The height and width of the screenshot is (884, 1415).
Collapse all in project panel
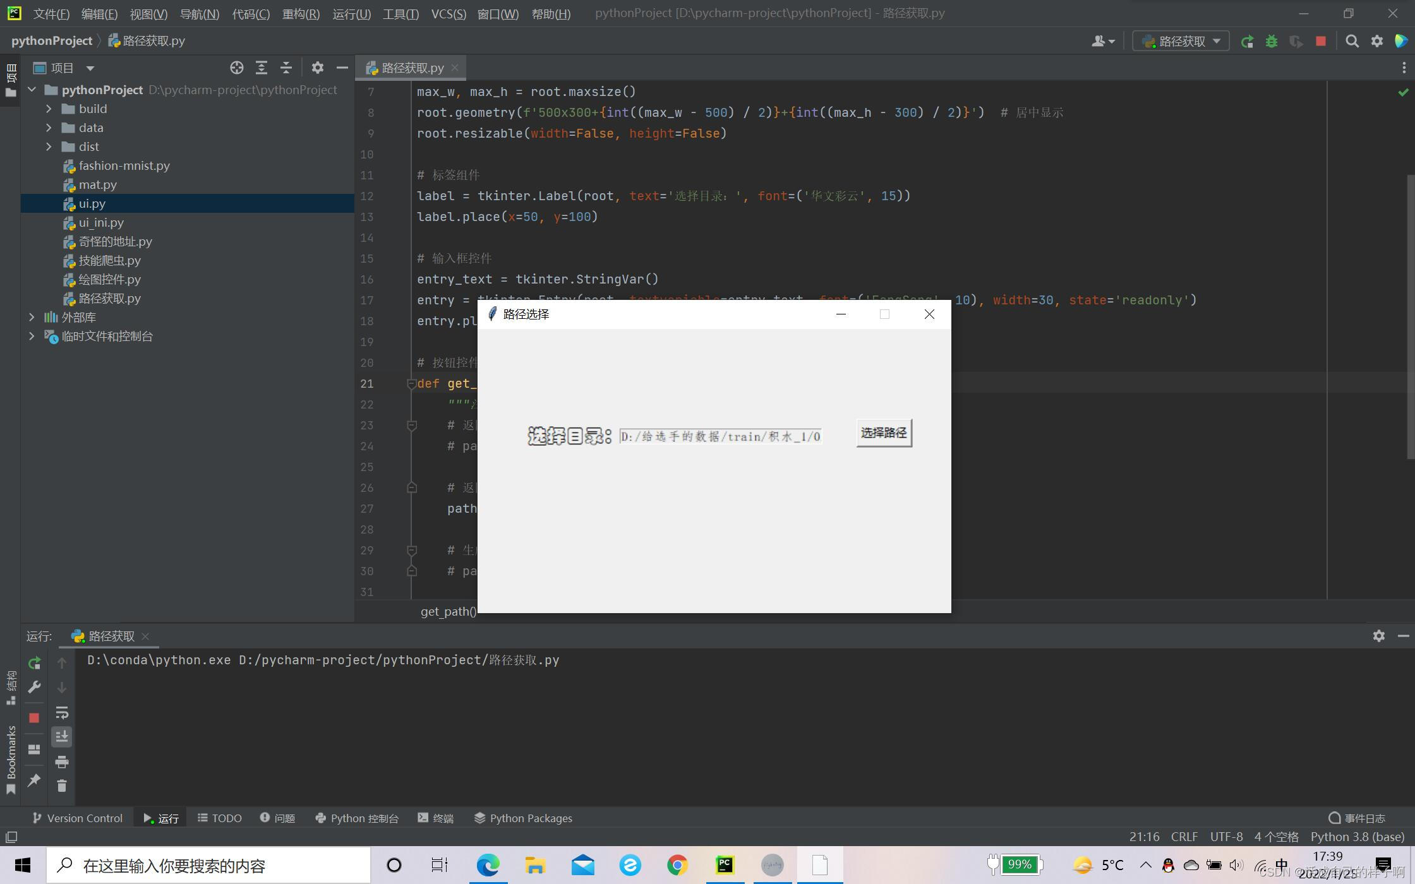click(x=286, y=68)
